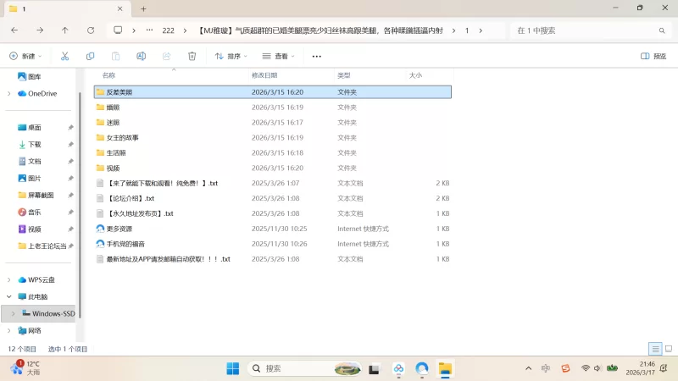Click the Cut scissors icon in toolbar
This screenshot has height=381, width=678.
64,56
